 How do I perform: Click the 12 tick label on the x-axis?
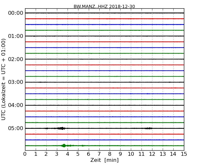[x=152, y=154]
